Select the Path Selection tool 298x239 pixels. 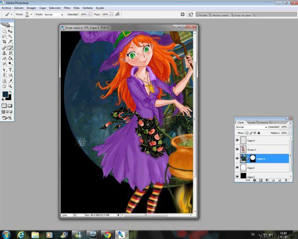[x=4, y=70]
